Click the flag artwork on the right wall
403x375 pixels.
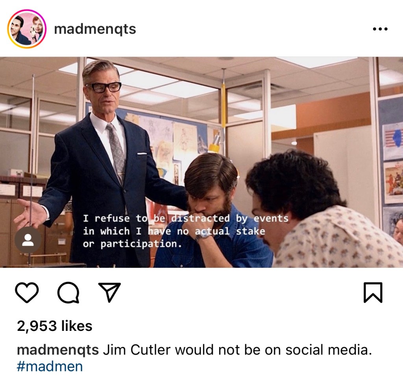[392, 141]
